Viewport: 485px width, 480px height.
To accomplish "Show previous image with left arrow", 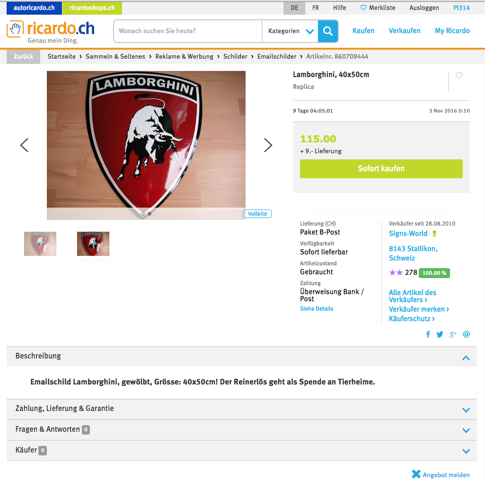I will click(x=24, y=145).
